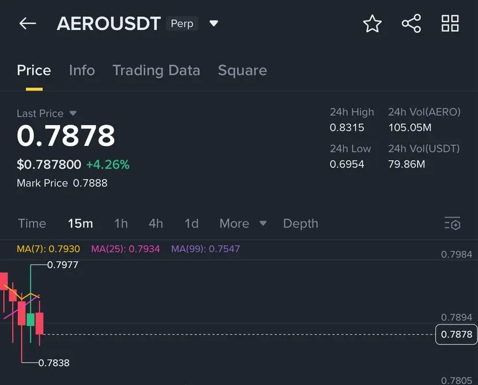Switch chart interval to 4h
This screenshot has height=385, width=478.
coord(156,224)
